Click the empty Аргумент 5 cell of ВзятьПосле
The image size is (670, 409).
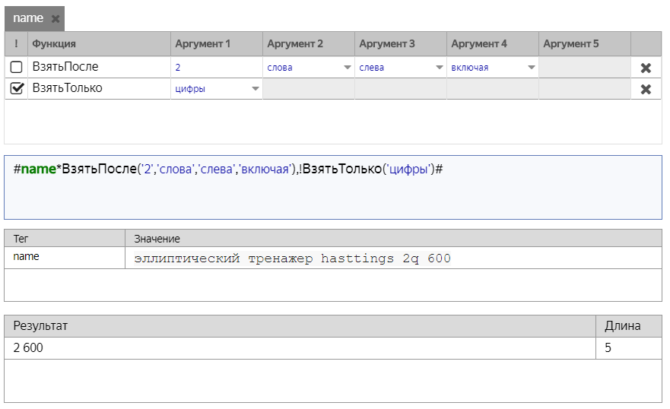[584, 68]
